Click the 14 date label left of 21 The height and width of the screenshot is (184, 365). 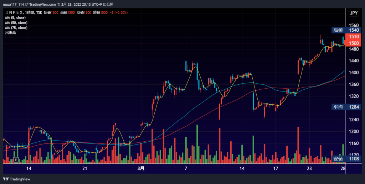[29, 168]
